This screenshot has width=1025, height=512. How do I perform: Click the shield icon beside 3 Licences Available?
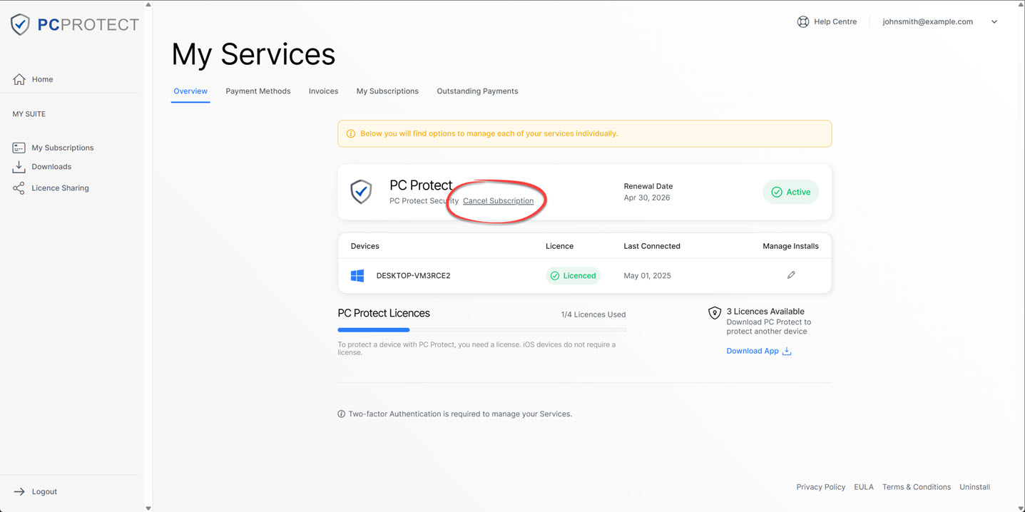point(715,313)
